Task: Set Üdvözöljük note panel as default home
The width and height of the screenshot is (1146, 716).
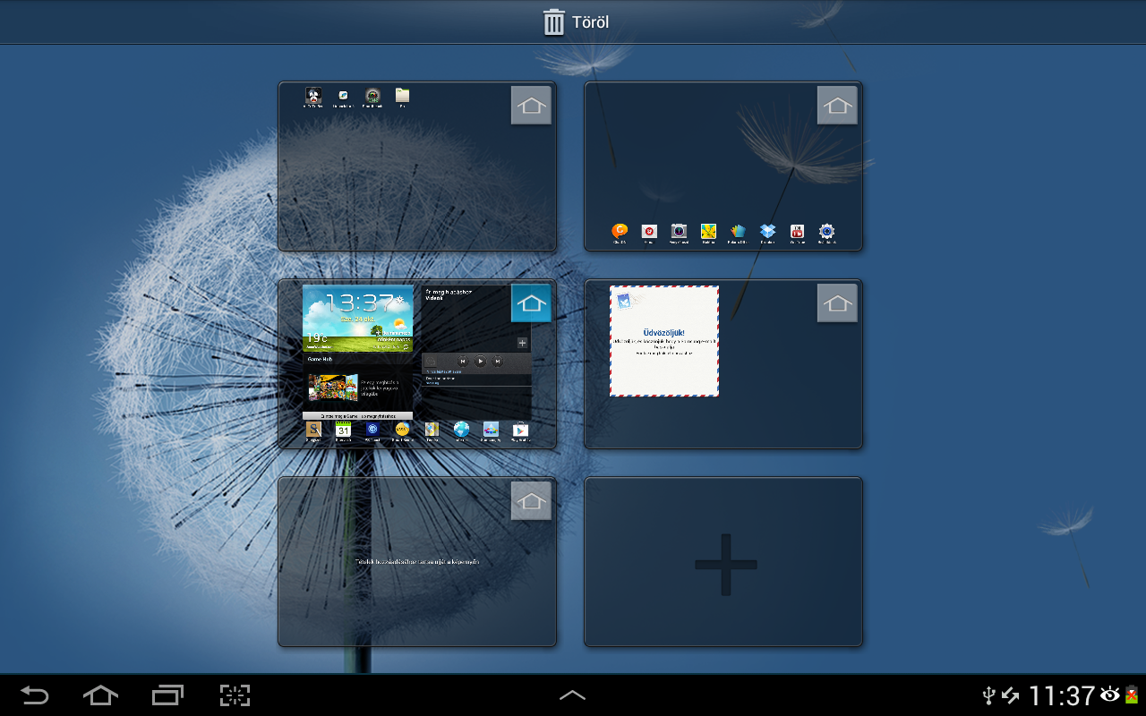Action: [837, 303]
